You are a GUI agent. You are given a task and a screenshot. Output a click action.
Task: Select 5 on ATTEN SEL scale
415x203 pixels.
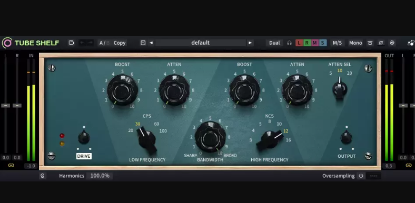pyautogui.click(x=330, y=73)
